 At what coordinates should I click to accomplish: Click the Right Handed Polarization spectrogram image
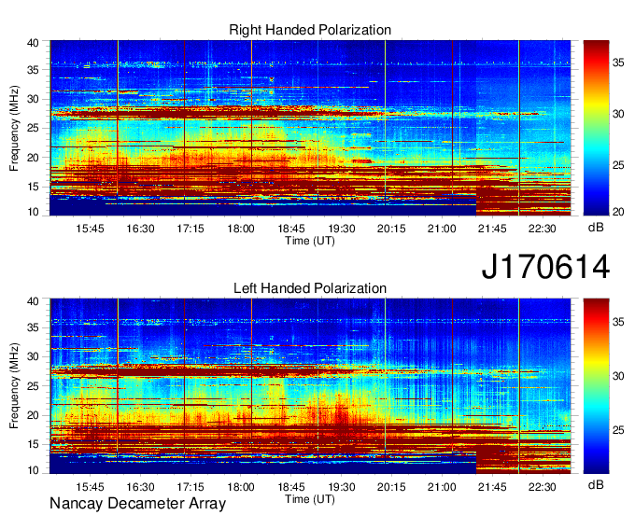click(310, 128)
